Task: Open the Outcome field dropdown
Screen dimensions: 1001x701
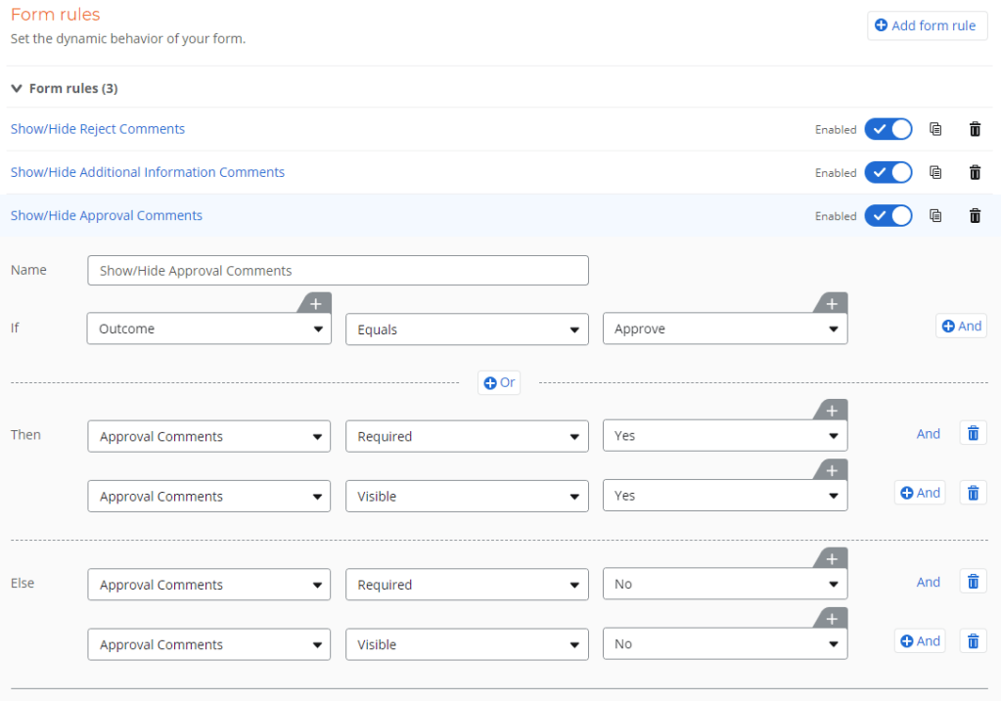Action: pos(209,329)
